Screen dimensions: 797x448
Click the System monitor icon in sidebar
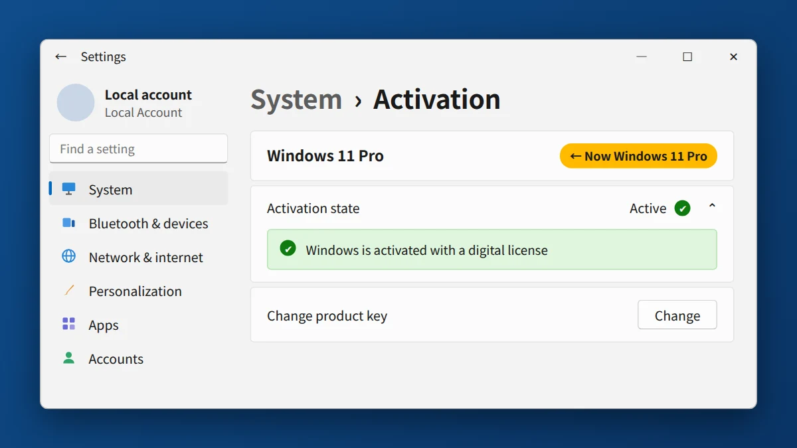(x=69, y=189)
